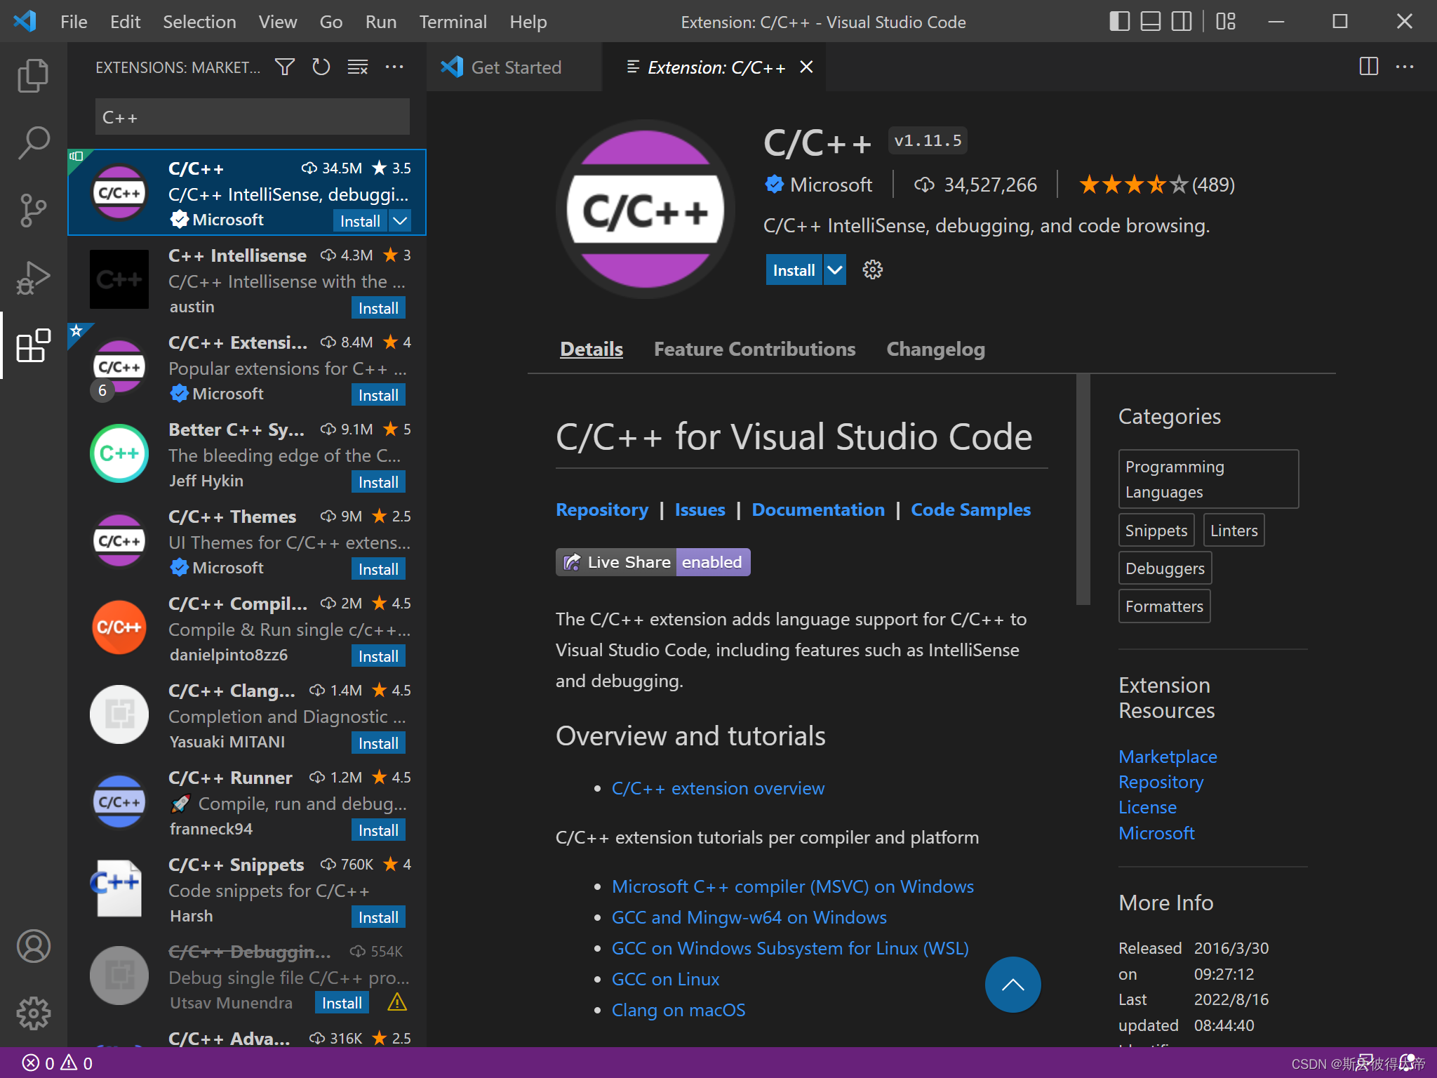Install the C/C++ Themes extension

point(378,569)
